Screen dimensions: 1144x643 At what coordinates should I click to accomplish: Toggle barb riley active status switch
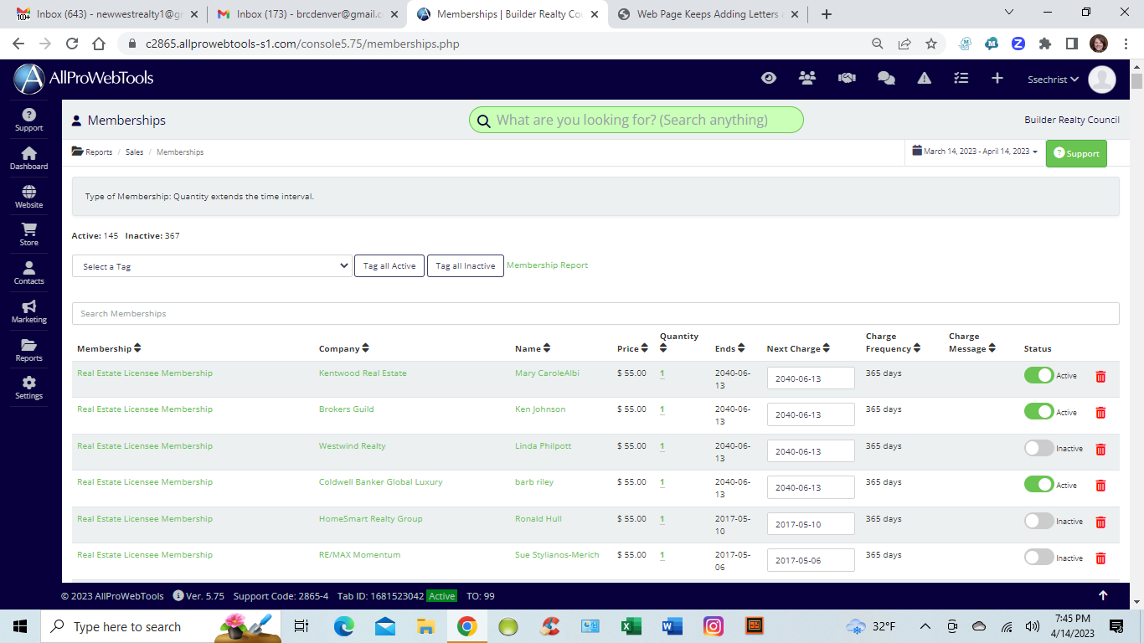point(1038,484)
